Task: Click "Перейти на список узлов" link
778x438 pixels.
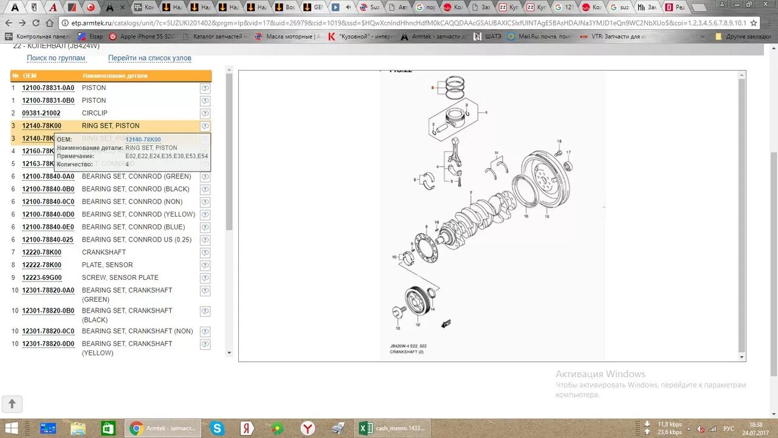Action: click(150, 58)
